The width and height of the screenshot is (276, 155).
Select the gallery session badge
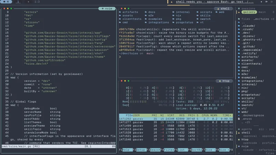(249, 12)
